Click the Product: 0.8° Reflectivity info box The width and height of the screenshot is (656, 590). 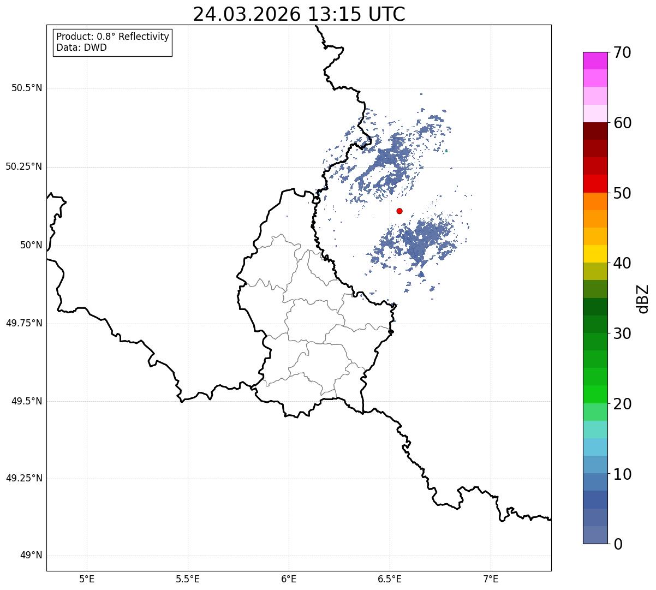tap(113, 43)
